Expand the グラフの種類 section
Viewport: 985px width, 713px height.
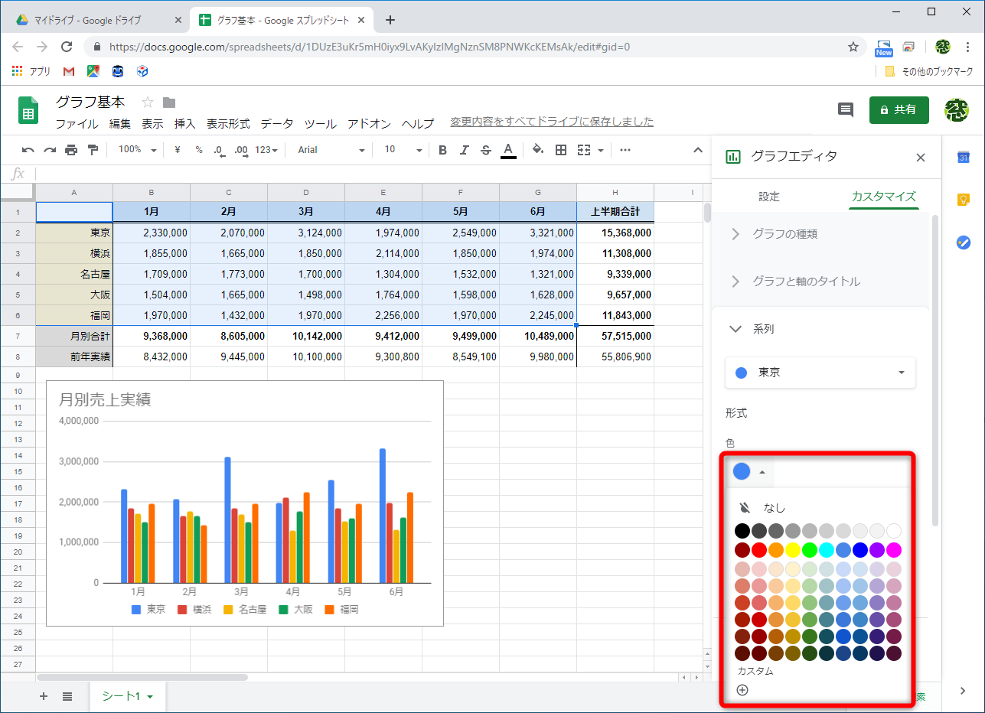820,234
